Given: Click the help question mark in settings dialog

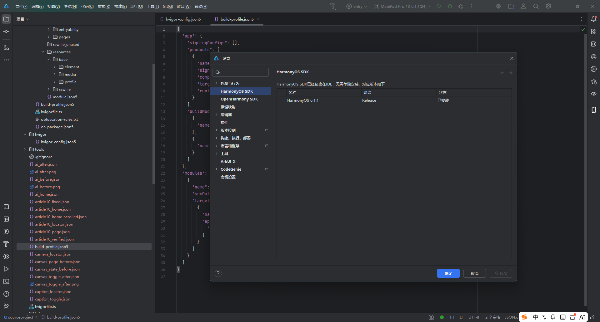Looking at the screenshot, I should 218,273.
